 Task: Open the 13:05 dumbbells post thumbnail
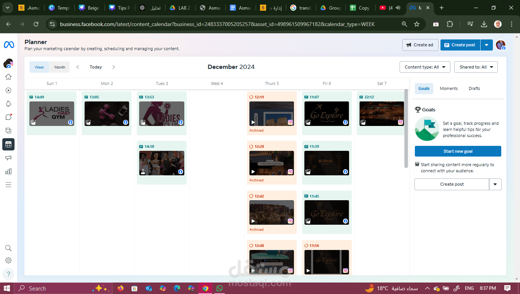(107, 114)
